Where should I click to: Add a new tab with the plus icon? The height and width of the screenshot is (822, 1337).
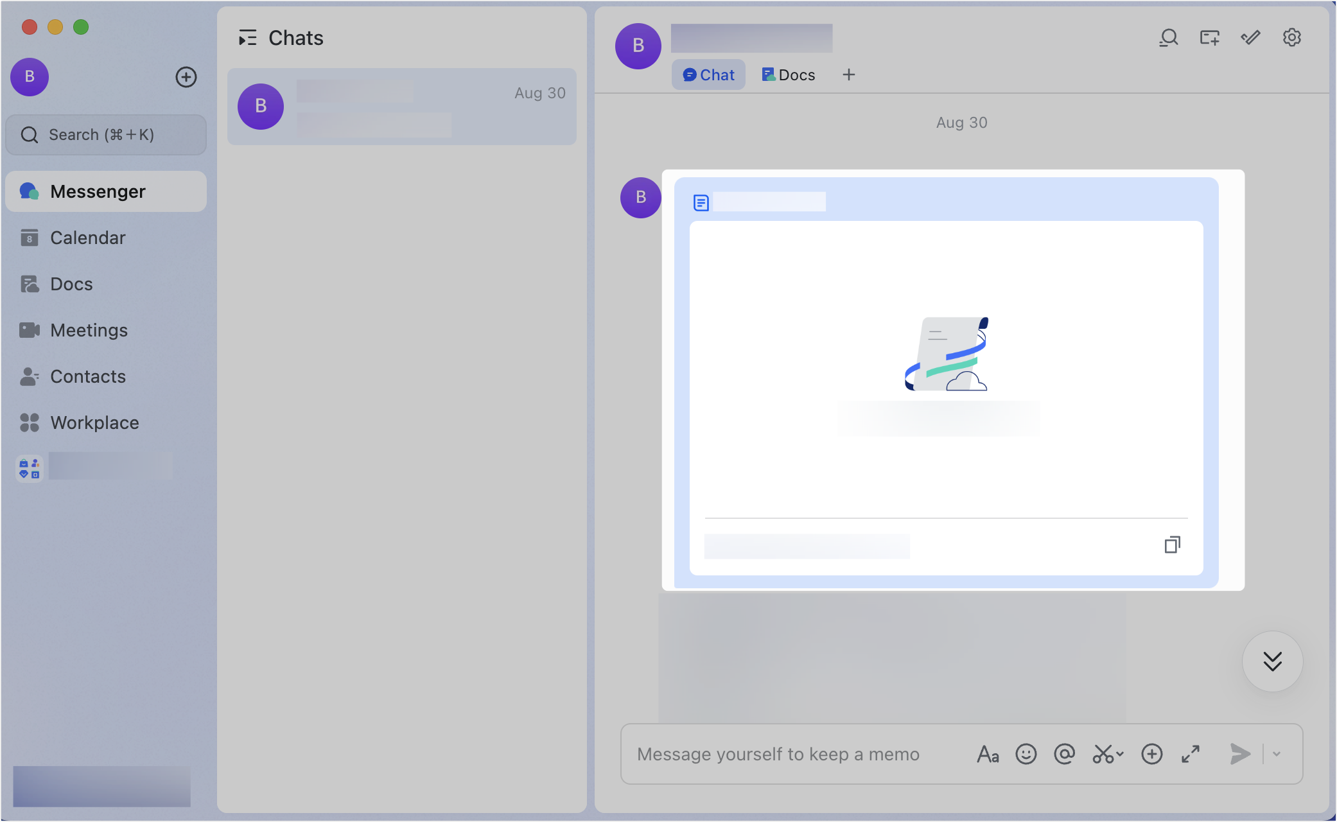[x=849, y=75]
